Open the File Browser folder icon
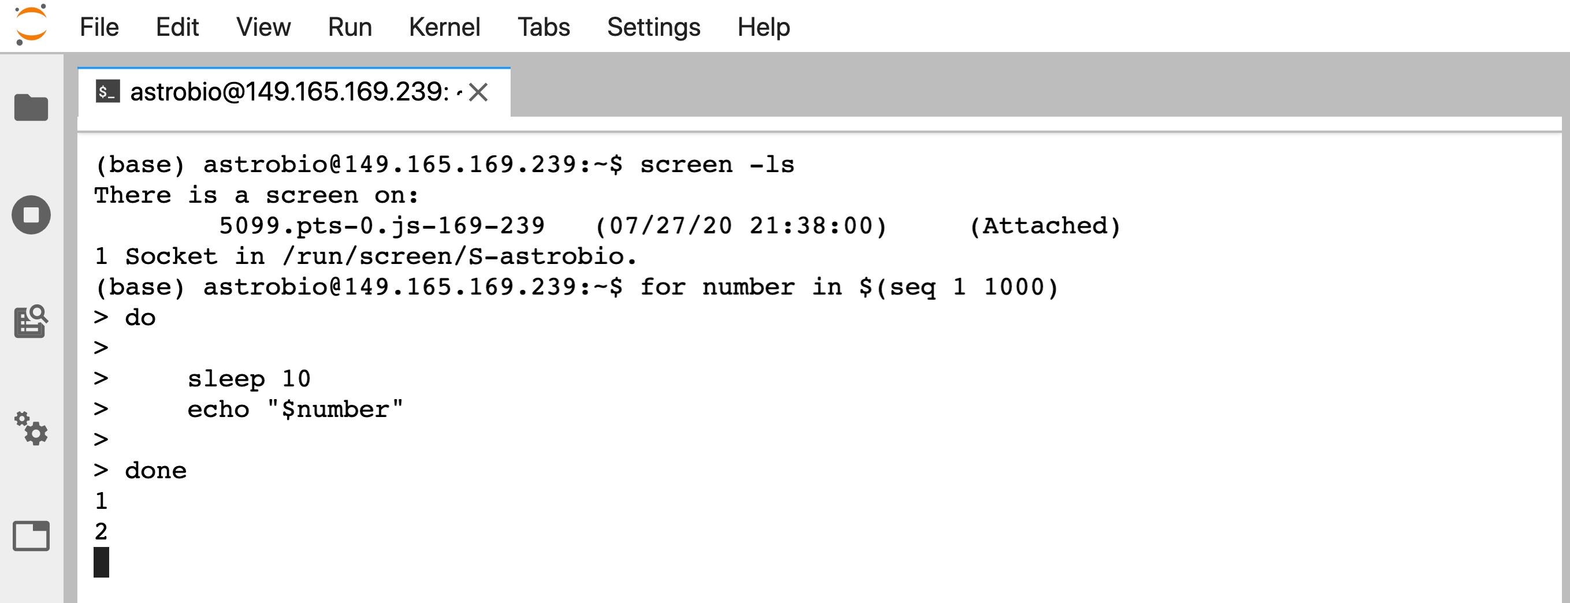 31,108
